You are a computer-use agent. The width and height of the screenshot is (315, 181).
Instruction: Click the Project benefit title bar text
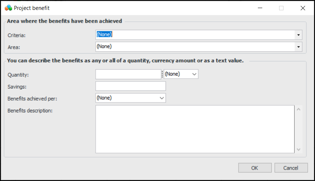pyautogui.click(x=31, y=8)
